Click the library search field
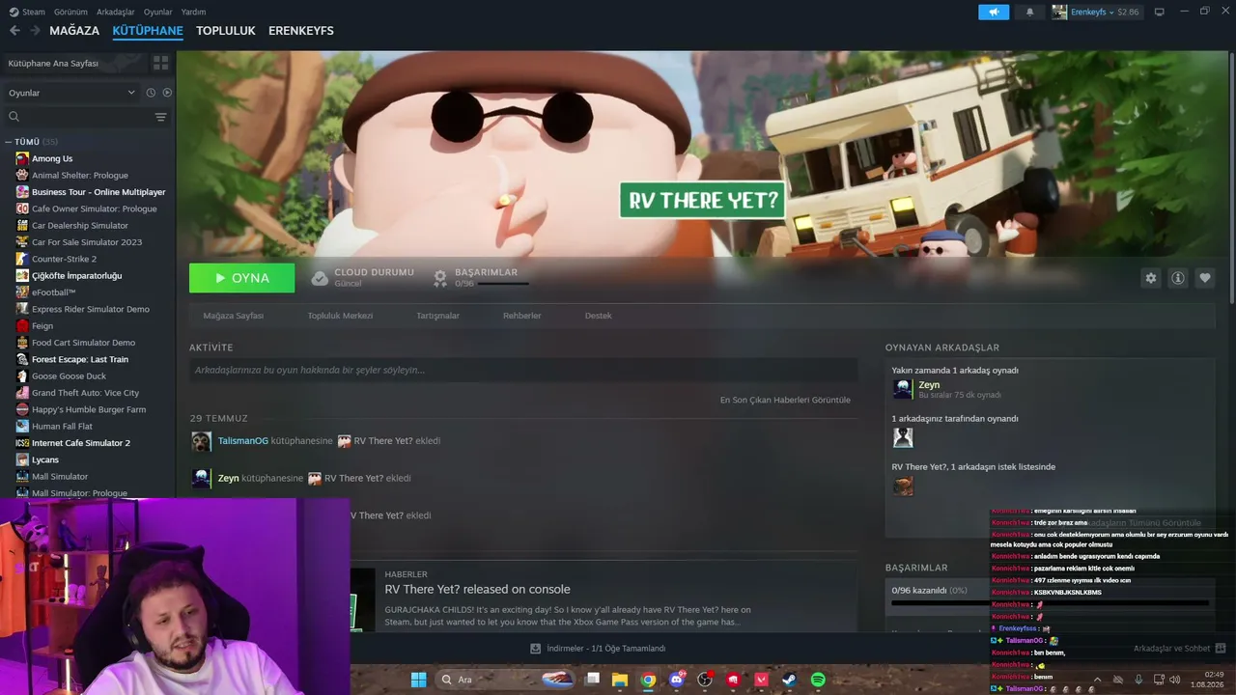 [79, 117]
